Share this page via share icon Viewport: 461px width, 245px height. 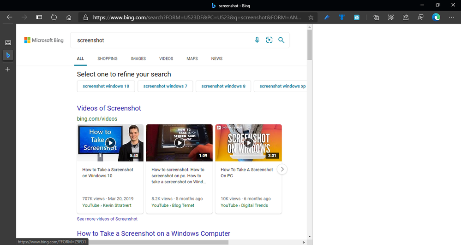pyautogui.click(x=406, y=17)
